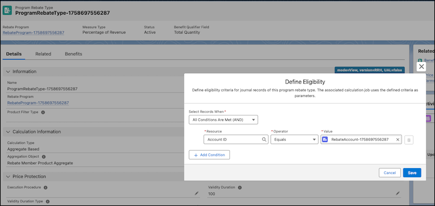This screenshot has height=206, width=435.
Task: Collapse the Calculation Information section
Action: pyautogui.click(x=8, y=132)
